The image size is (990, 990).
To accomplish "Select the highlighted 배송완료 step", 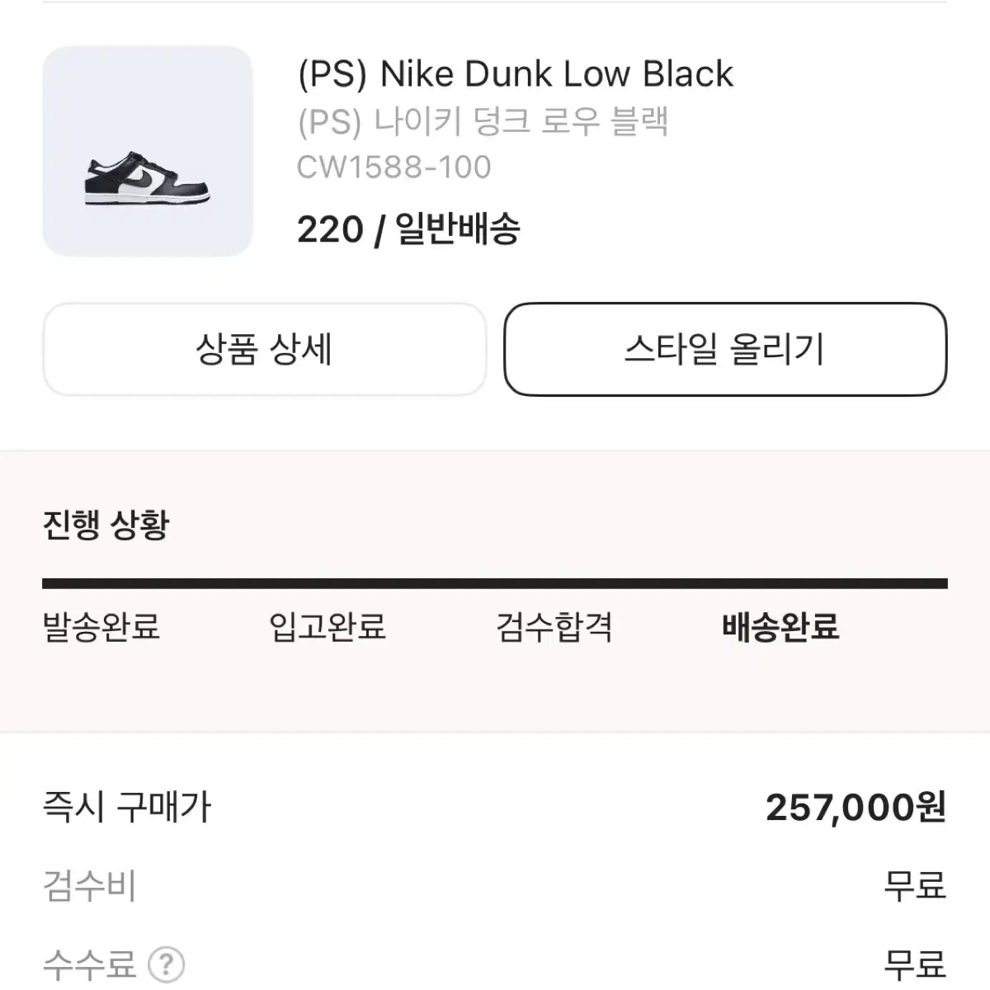I will [x=780, y=629].
